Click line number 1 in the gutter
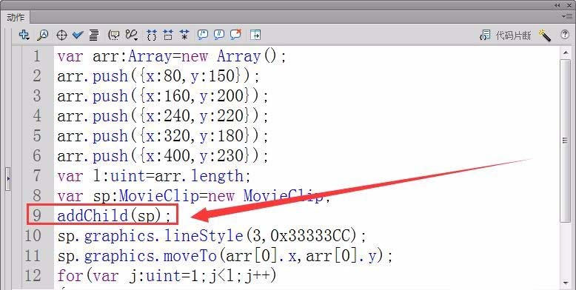Screen dimensions: 576x290 (37, 56)
